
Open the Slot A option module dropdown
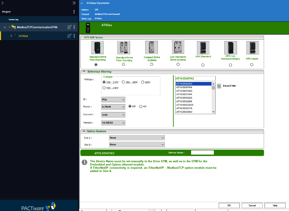tap(137, 138)
